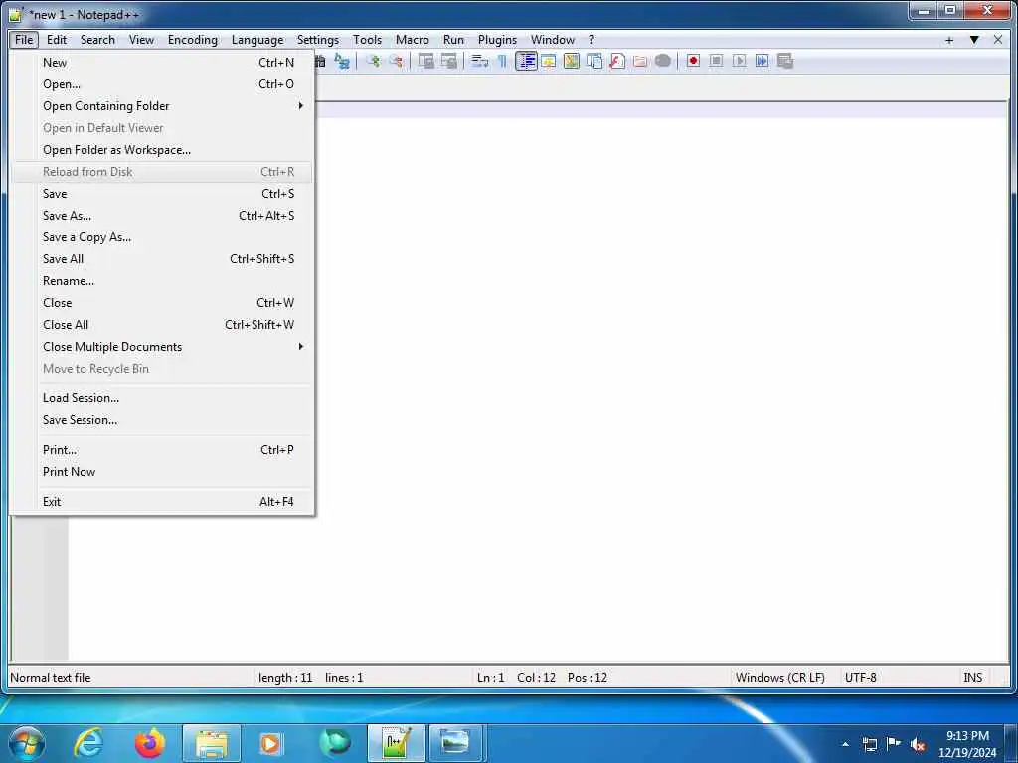Toggle INS insert mode in the status bar
Image resolution: width=1018 pixels, height=763 pixels.
click(x=972, y=678)
